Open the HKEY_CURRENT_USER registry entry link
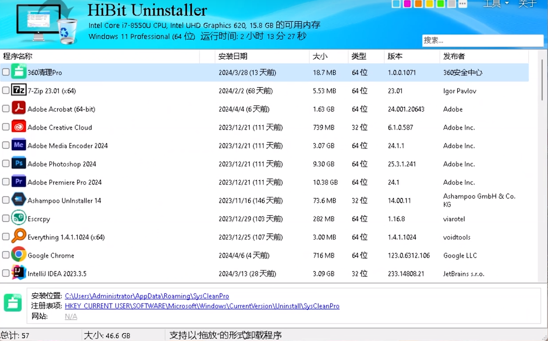This screenshot has width=548, height=341. pos(202,306)
